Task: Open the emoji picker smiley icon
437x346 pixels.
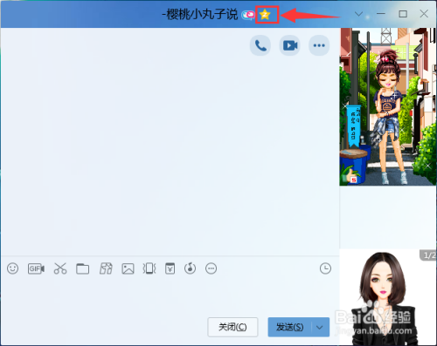Action: point(12,268)
